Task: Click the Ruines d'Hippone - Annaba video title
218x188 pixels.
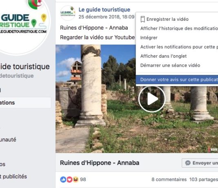Action: (100, 163)
